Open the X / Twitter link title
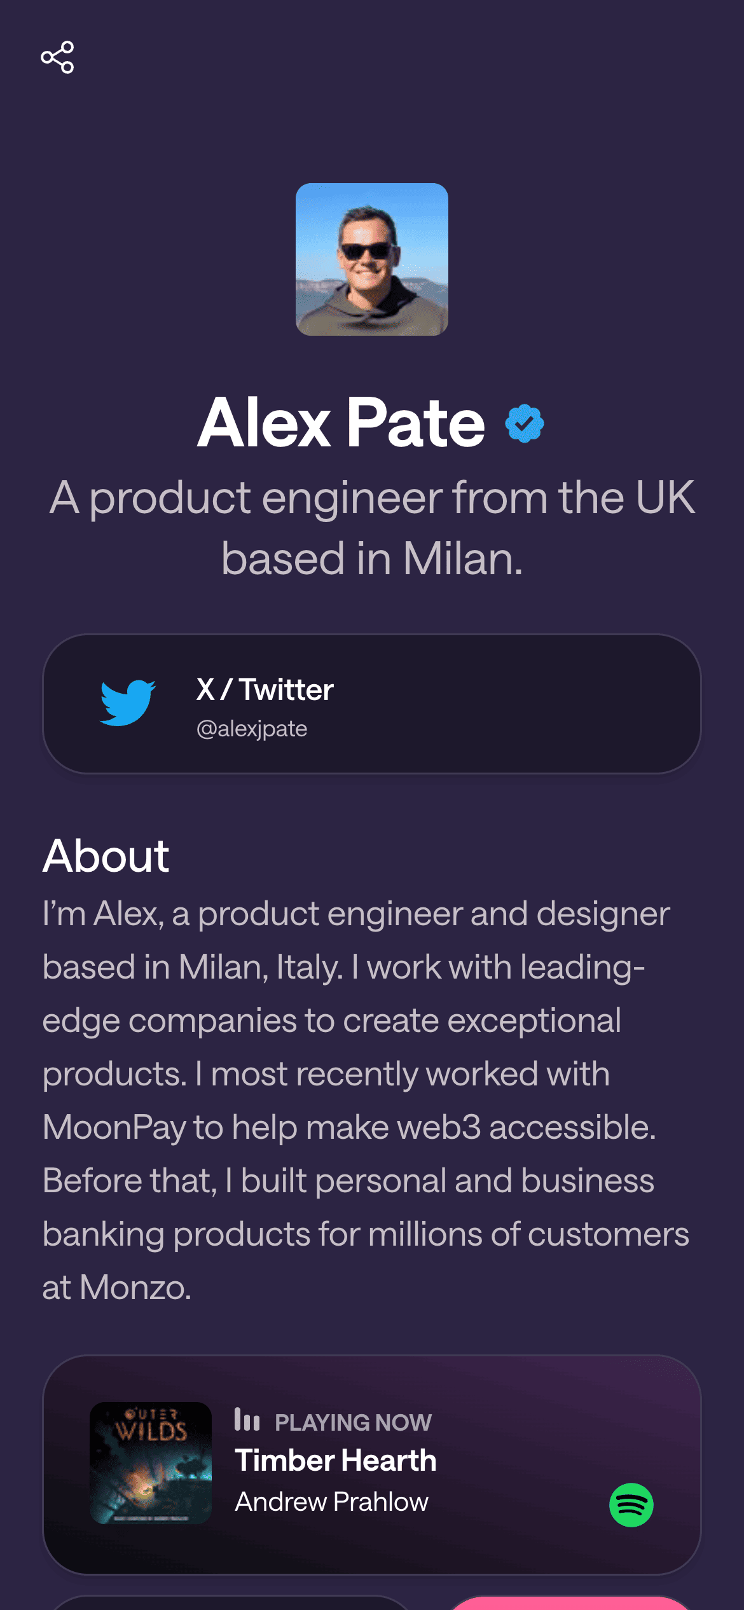This screenshot has height=1610, width=744. click(x=265, y=690)
